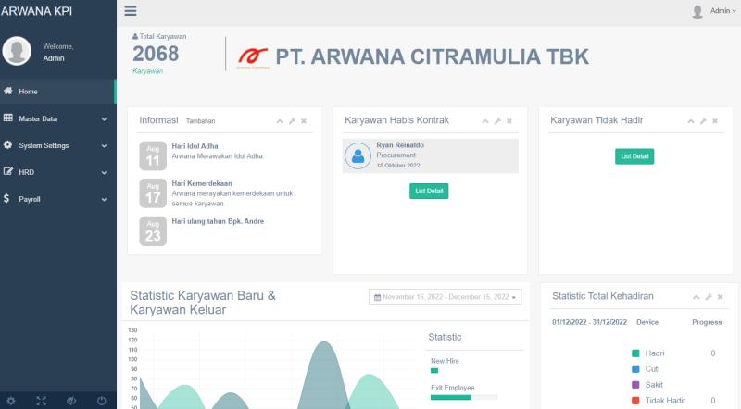
Task: Click List Detail under Karyawan Tidak Hadir
Action: click(x=634, y=156)
